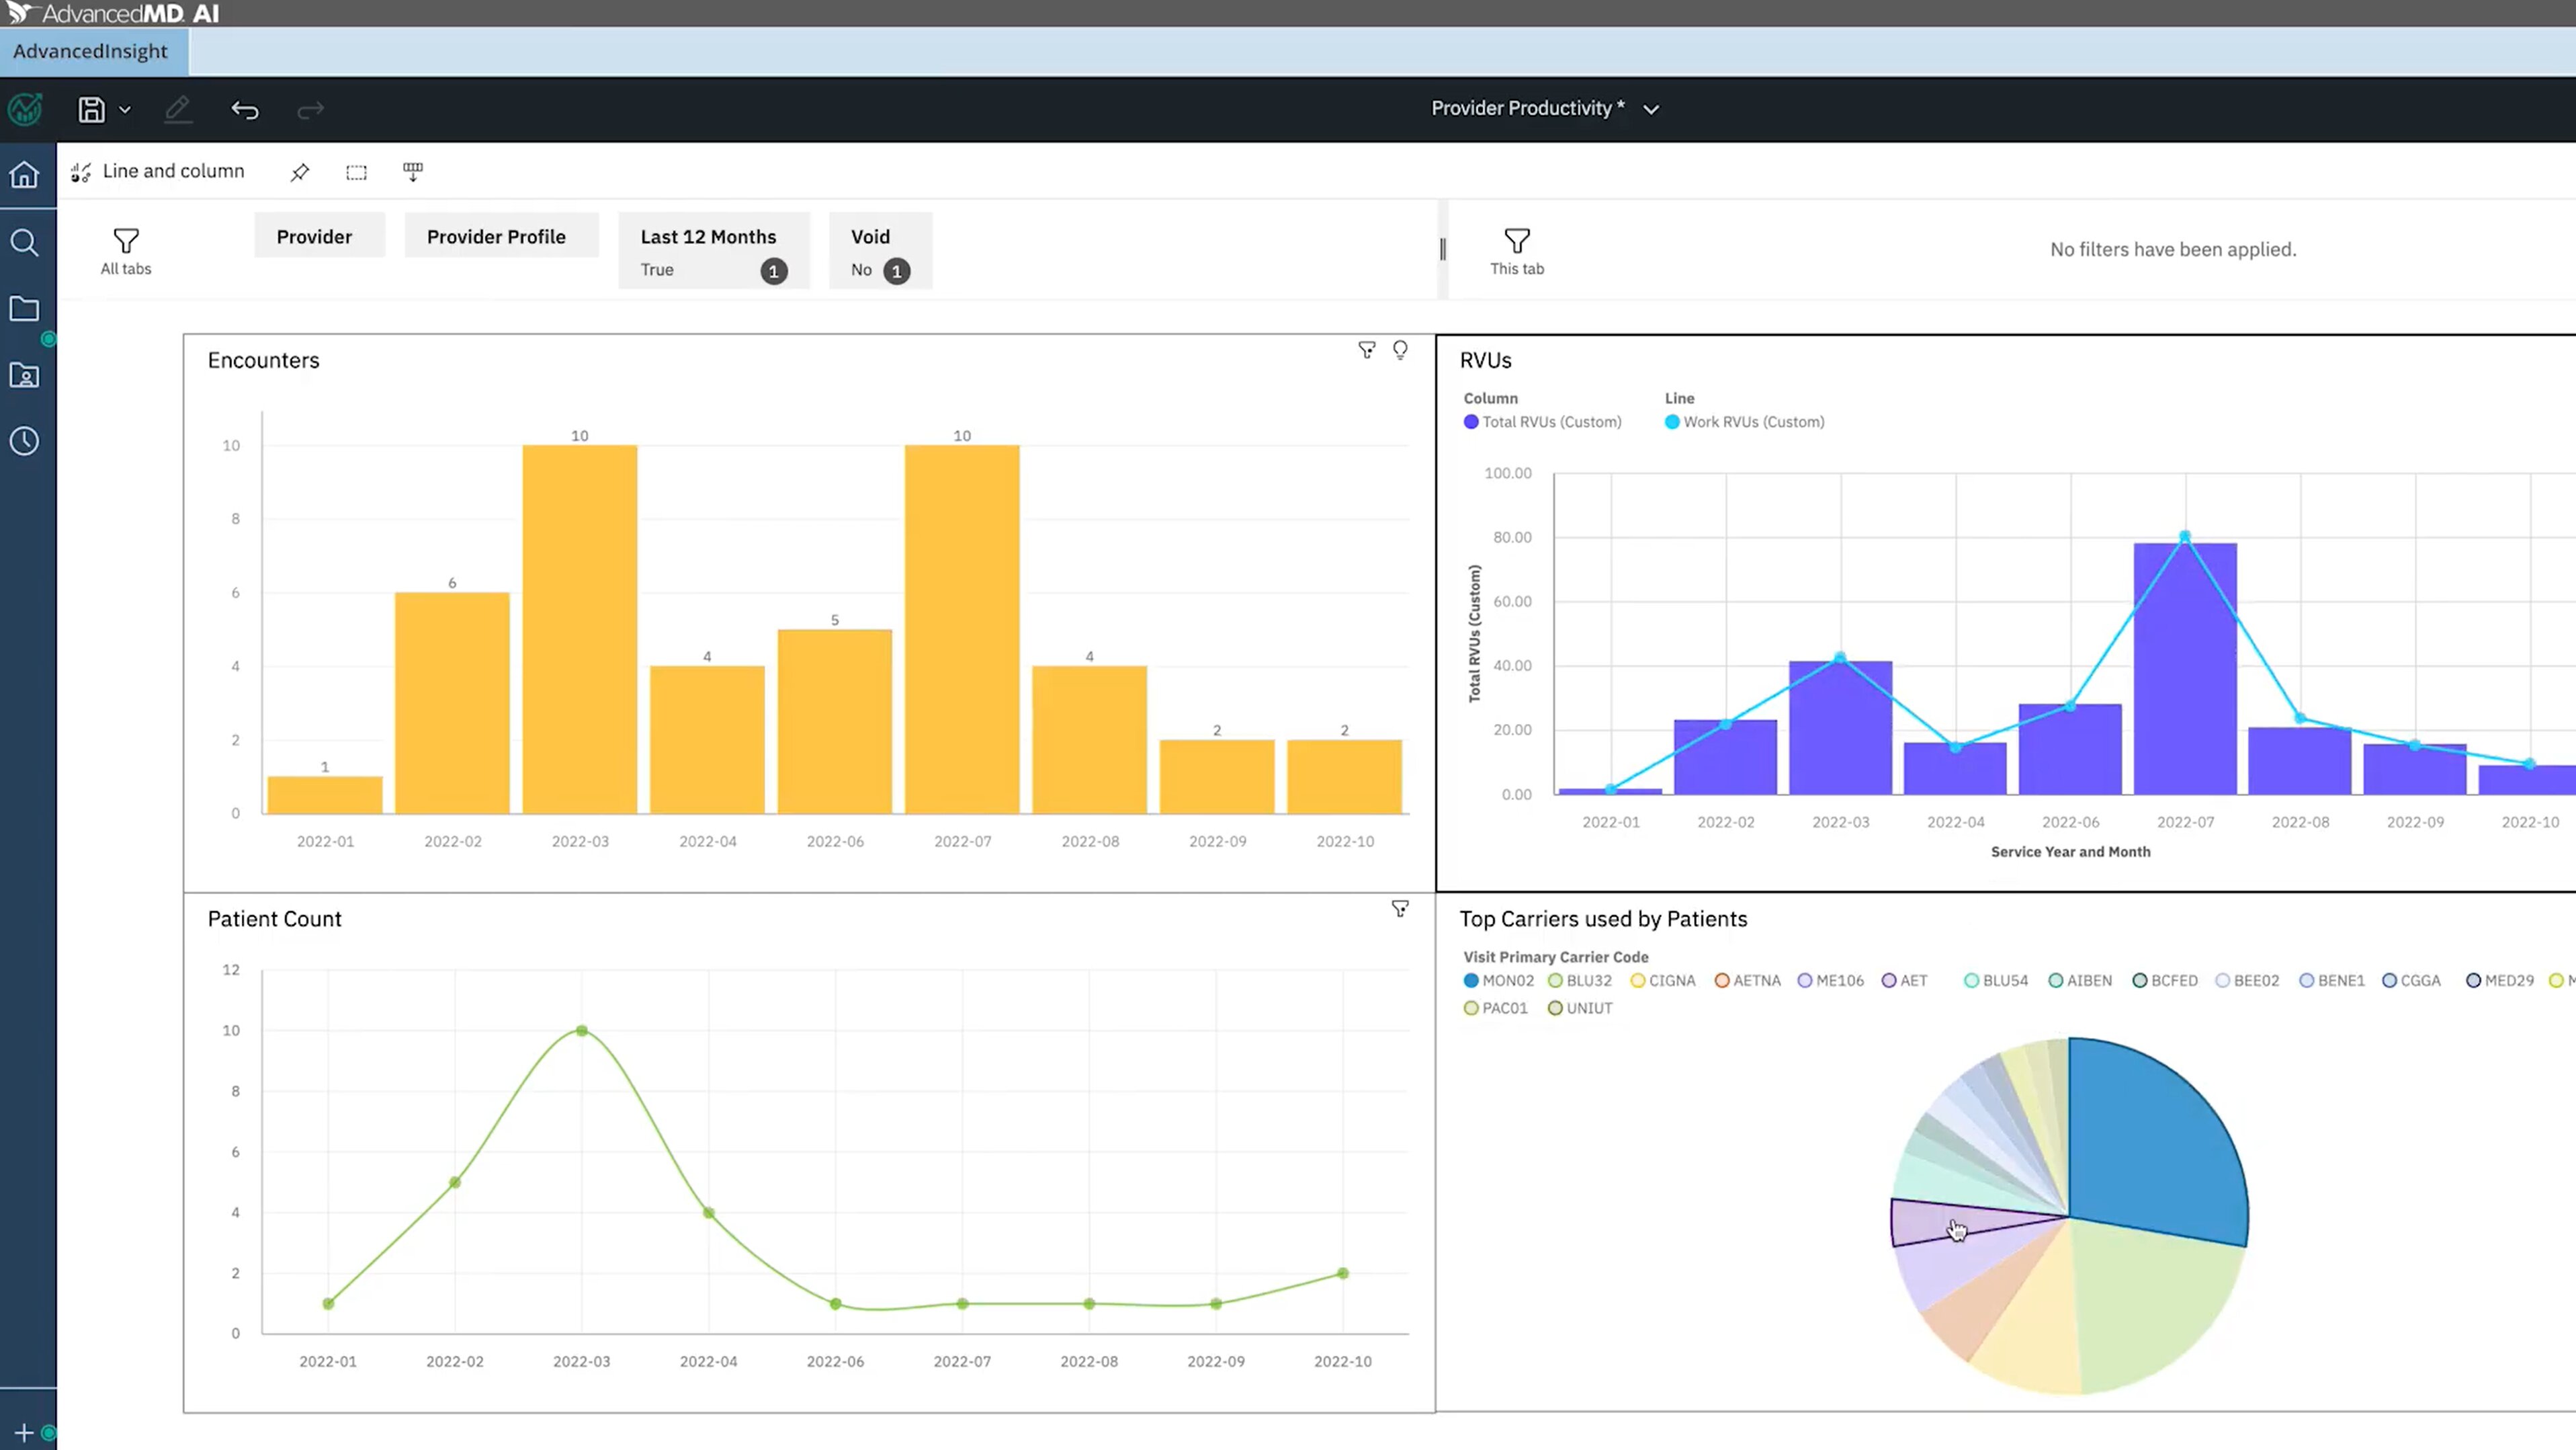Viewport: 2576px width, 1450px height.
Task: Open the folder icon in sidebar
Action: point(24,308)
